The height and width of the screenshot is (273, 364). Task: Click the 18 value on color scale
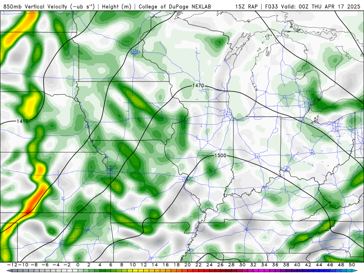pos(177,265)
